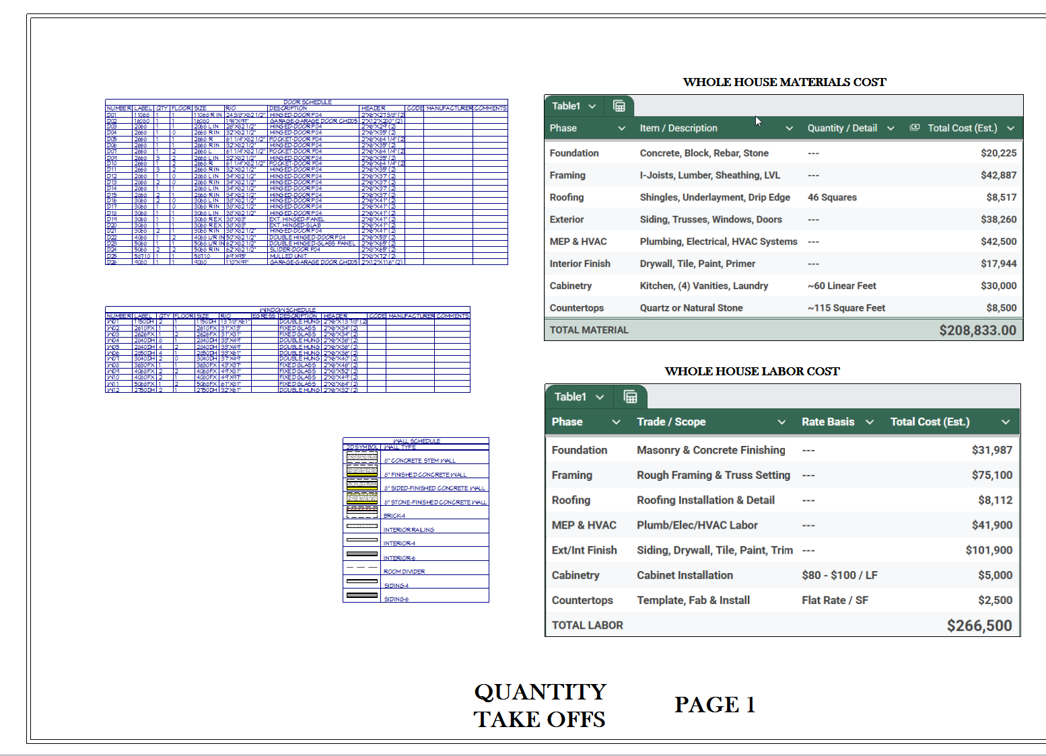Open Item / Description column dropdown arrow
This screenshot has width=1046, height=756.
789,128
